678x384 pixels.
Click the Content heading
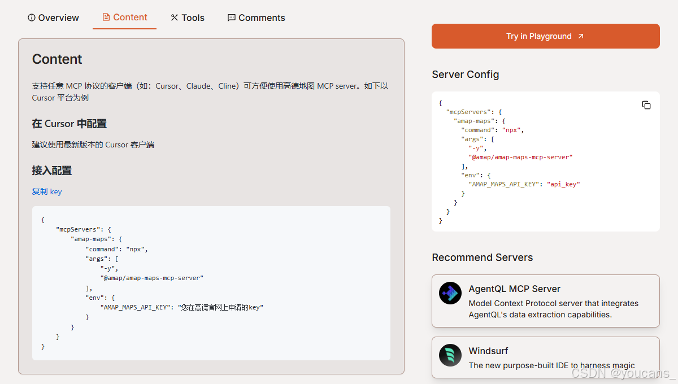coord(57,59)
